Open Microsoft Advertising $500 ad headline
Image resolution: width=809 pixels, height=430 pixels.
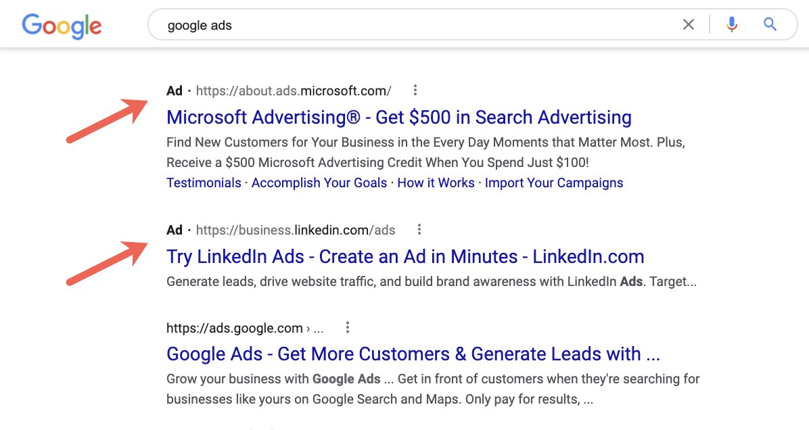tap(398, 117)
